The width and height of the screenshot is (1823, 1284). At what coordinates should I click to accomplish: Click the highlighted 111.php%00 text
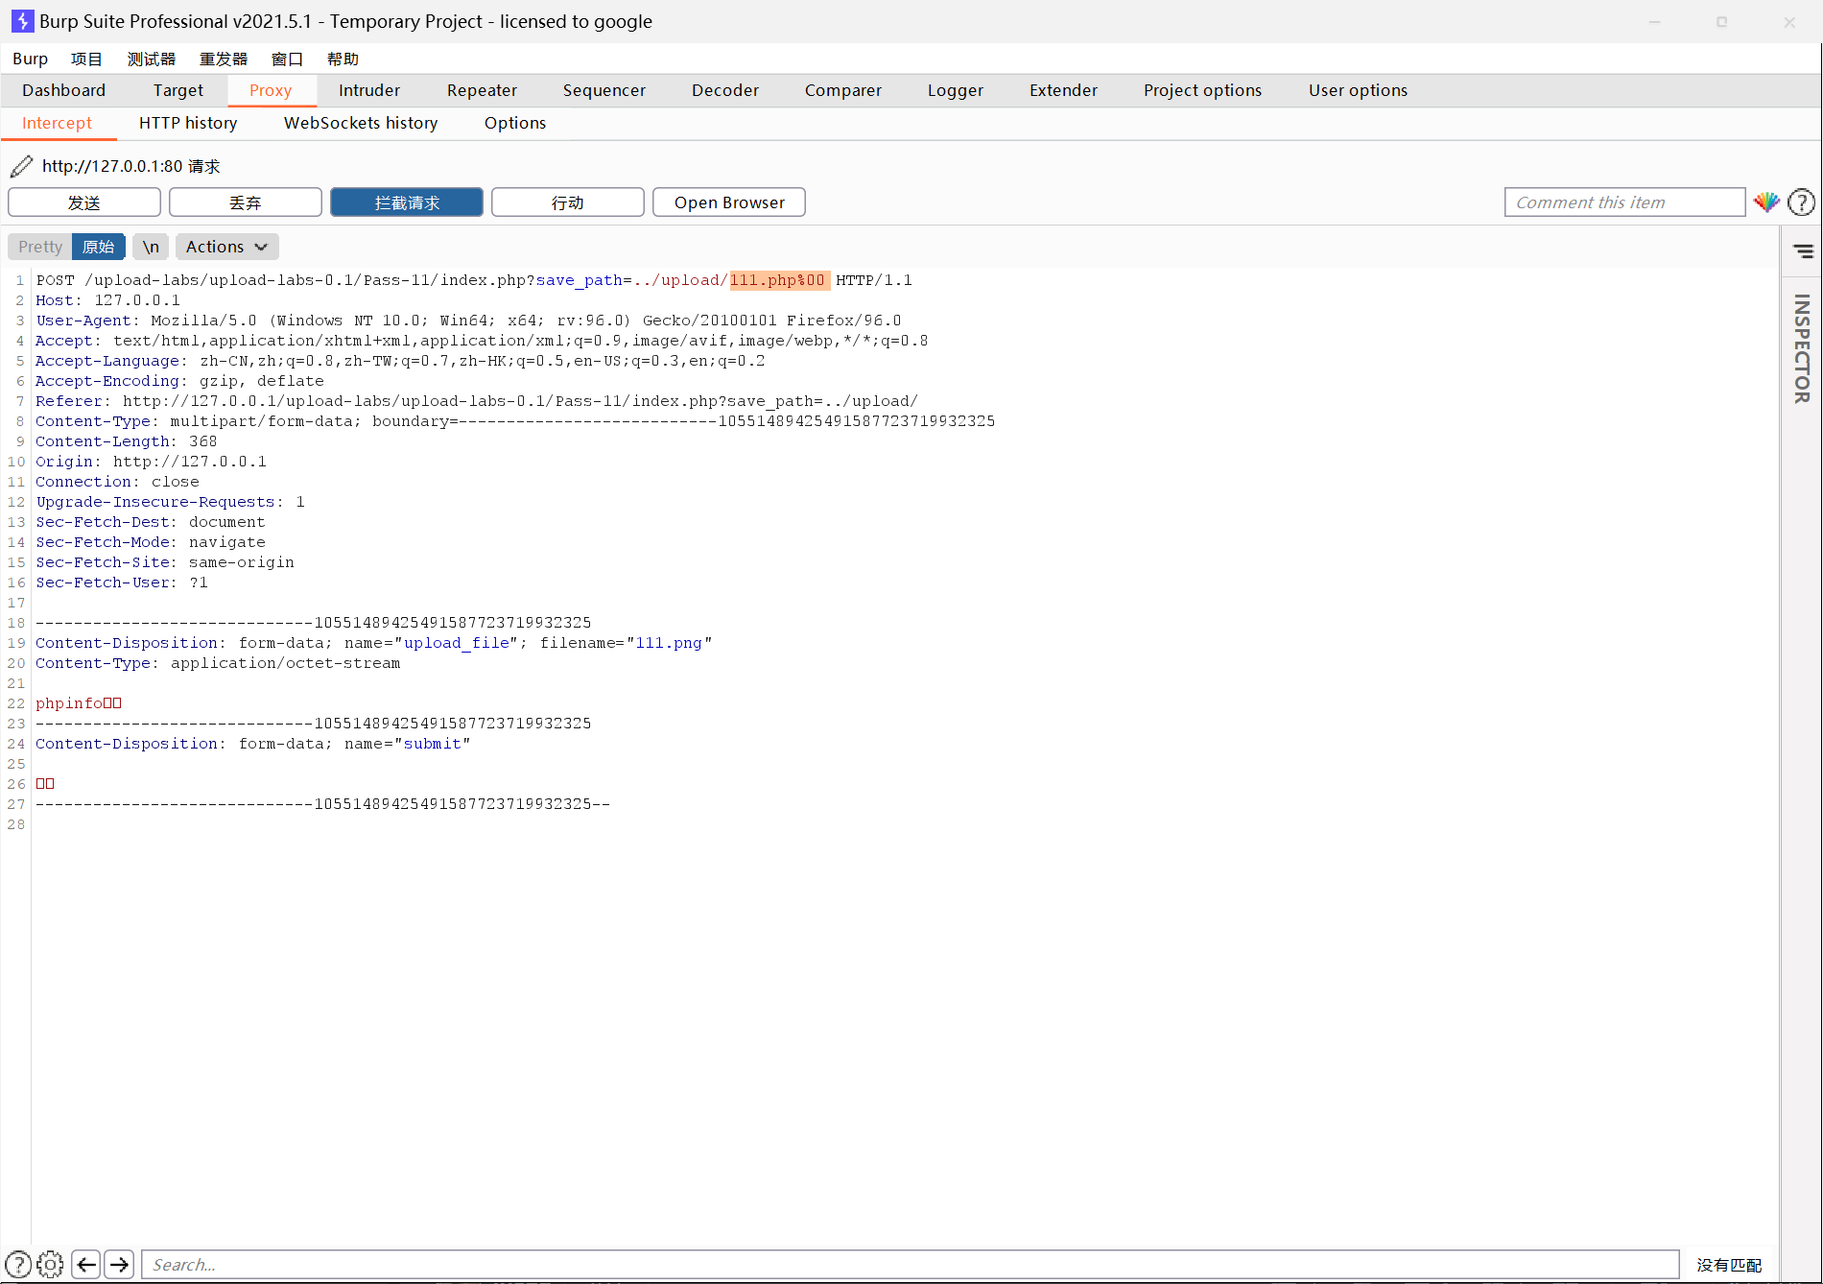click(777, 280)
